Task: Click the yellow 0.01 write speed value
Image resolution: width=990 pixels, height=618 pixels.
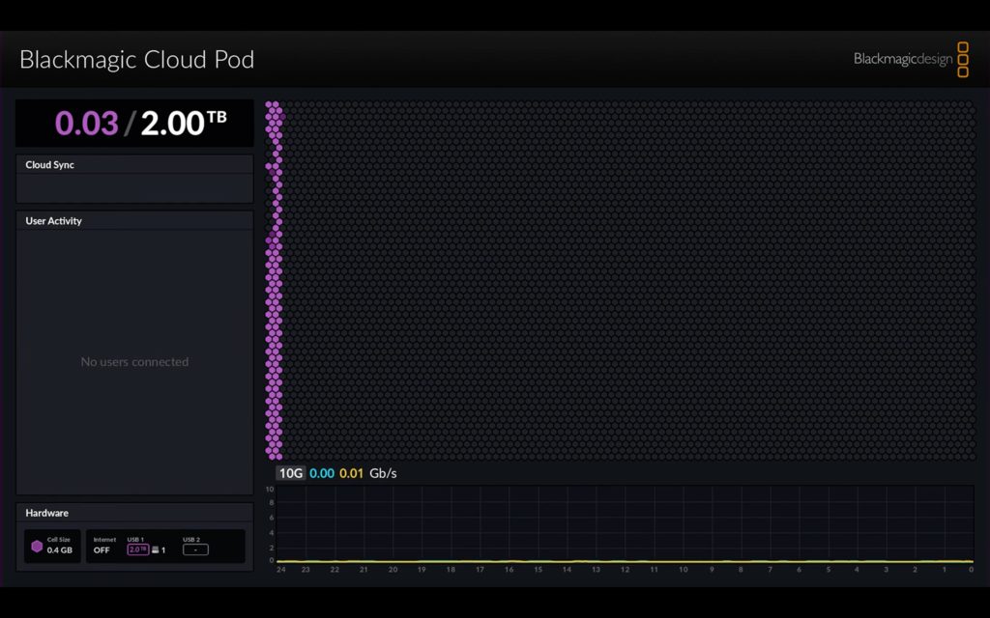Action: (351, 473)
